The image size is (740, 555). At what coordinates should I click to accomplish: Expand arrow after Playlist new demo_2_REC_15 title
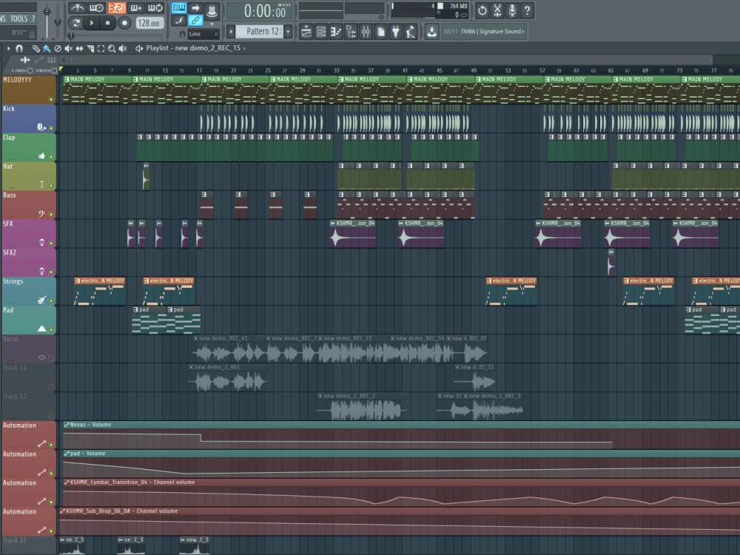coord(244,48)
